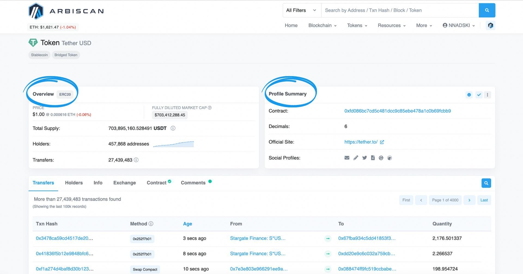Click info icon next to Transfers count

point(136,160)
